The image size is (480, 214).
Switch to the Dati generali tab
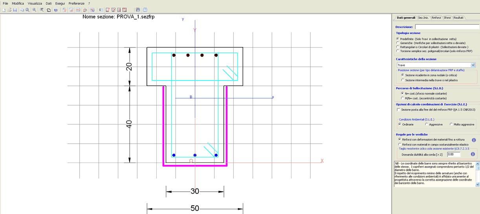point(406,18)
